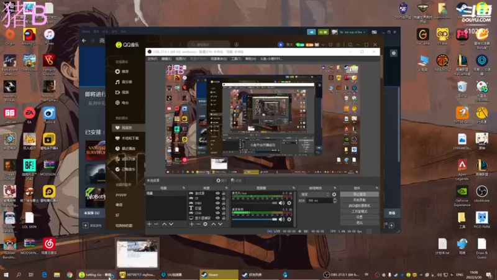This screenshot has height=280, width=497.
Task: Open 网易云音乐 desktop icon
Action: pos(49,246)
